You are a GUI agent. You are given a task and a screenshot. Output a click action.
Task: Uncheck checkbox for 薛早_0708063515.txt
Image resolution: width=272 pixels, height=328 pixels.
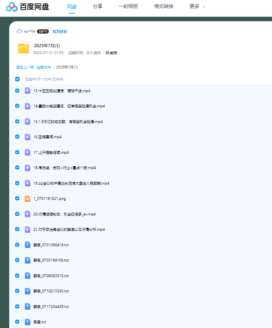coord(17,276)
